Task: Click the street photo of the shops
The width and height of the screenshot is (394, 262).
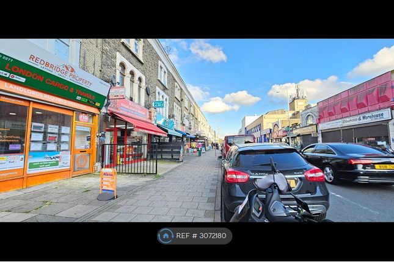Action: pos(197,130)
